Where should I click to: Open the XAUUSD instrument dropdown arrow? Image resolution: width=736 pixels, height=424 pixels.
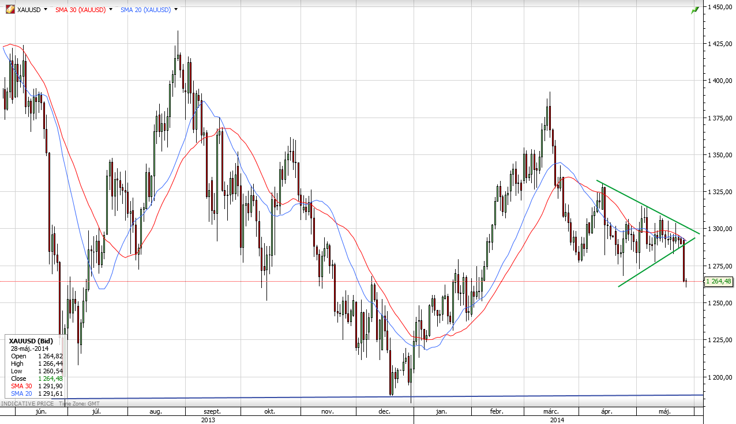[x=46, y=10]
